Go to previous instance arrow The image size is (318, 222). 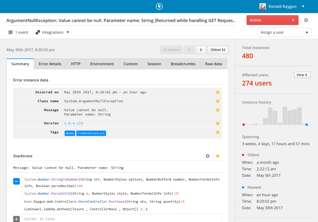tap(189, 50)
